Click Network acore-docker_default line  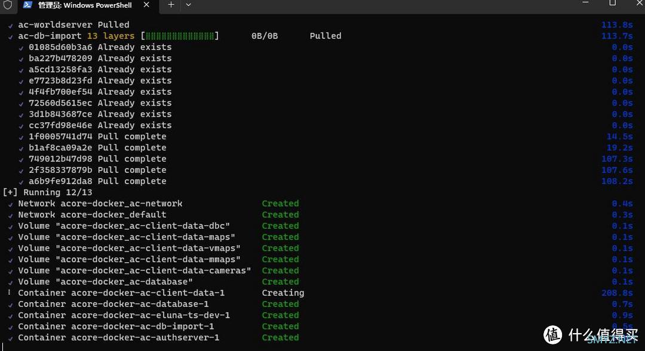point(92,215)
